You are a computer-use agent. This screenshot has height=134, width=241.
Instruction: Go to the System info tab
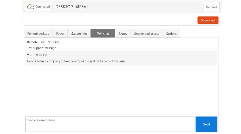(x=79, y=33)
